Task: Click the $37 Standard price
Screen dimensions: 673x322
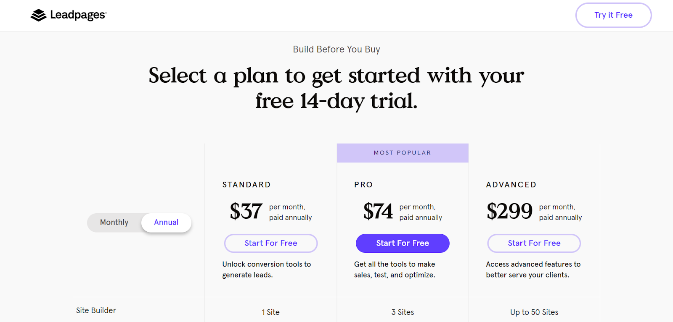Action: (x=246, y=211)
